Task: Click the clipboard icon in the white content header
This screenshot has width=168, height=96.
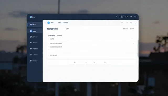Action: [x=135, y=22]
